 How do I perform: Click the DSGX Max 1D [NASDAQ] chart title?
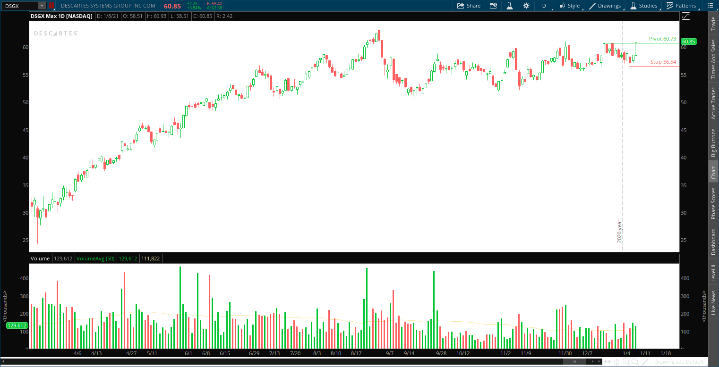61,16
